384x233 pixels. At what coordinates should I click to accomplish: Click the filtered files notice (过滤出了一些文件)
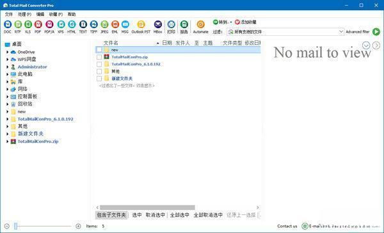tap(127, 86)
